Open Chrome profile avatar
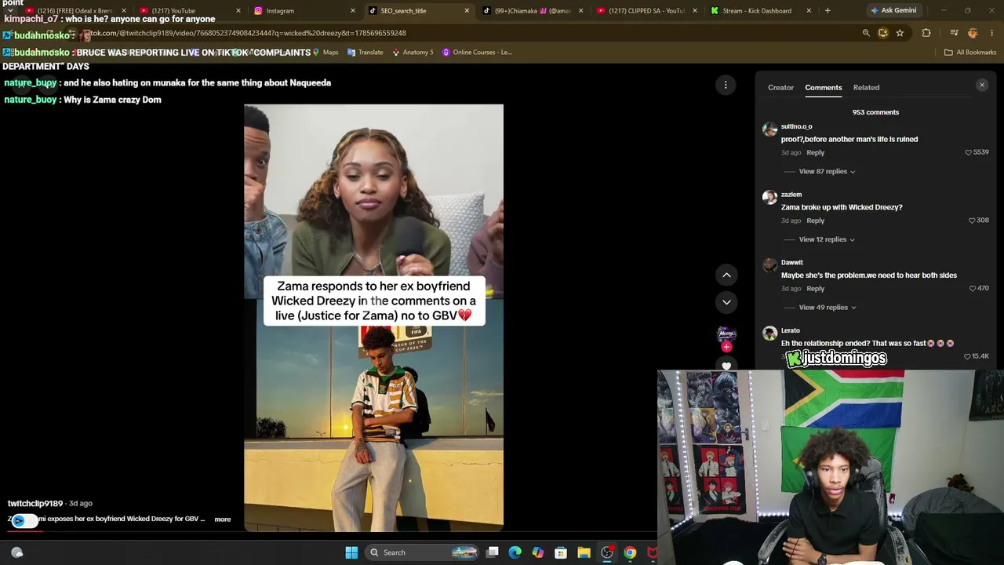1004x565 pixels. [x=973, y=33]
